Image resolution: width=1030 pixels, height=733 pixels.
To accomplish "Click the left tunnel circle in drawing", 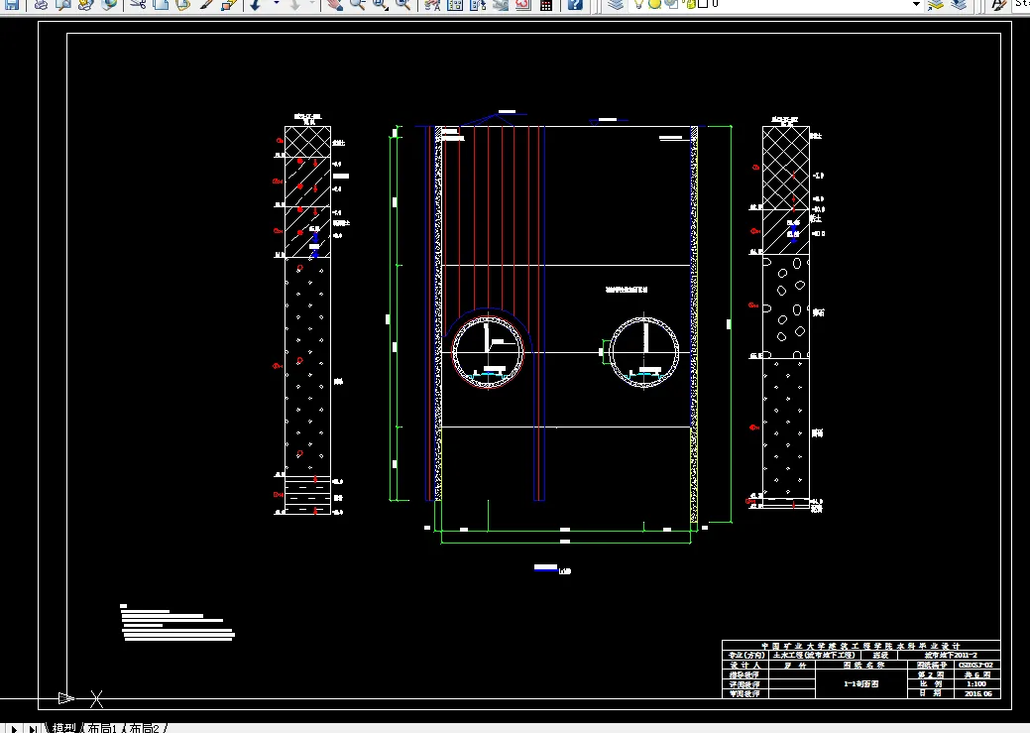I will click(x=488, y=352).
